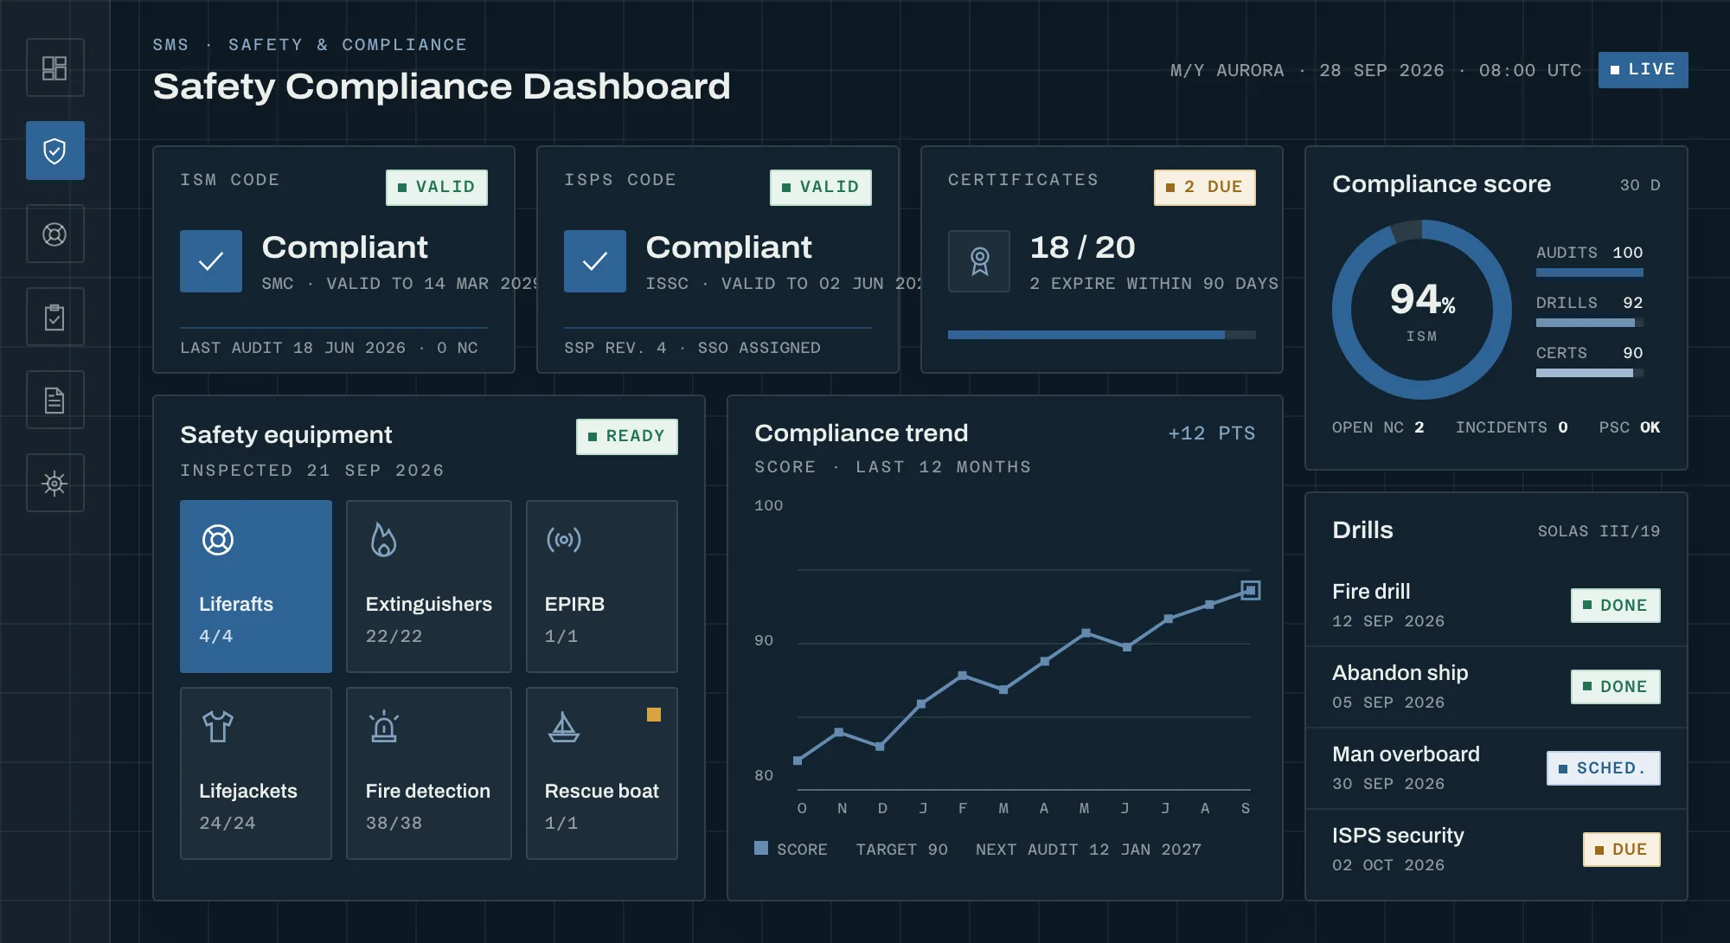Expand the Man overboard drill row
The height and width of the screenshot is (943, 1730).
click(1496, 768)
